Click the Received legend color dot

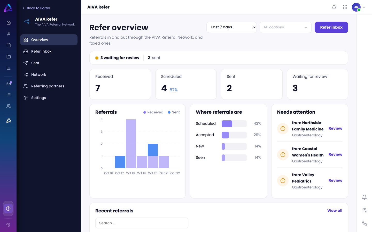[145, 112]
